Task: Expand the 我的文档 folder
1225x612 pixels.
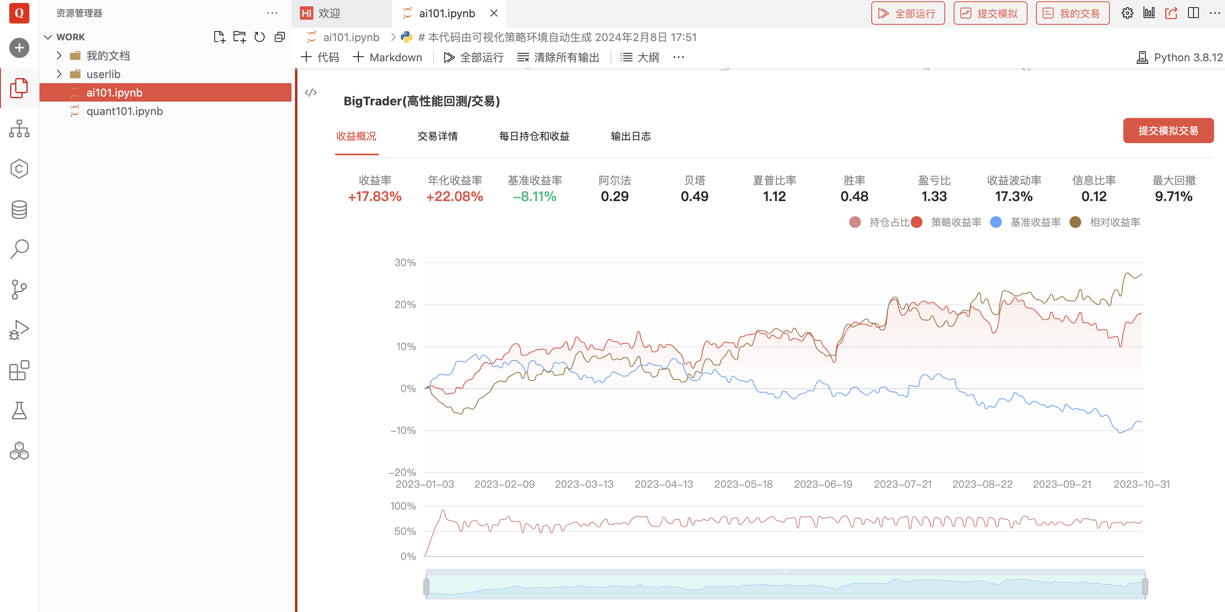Action: point(59,55)
